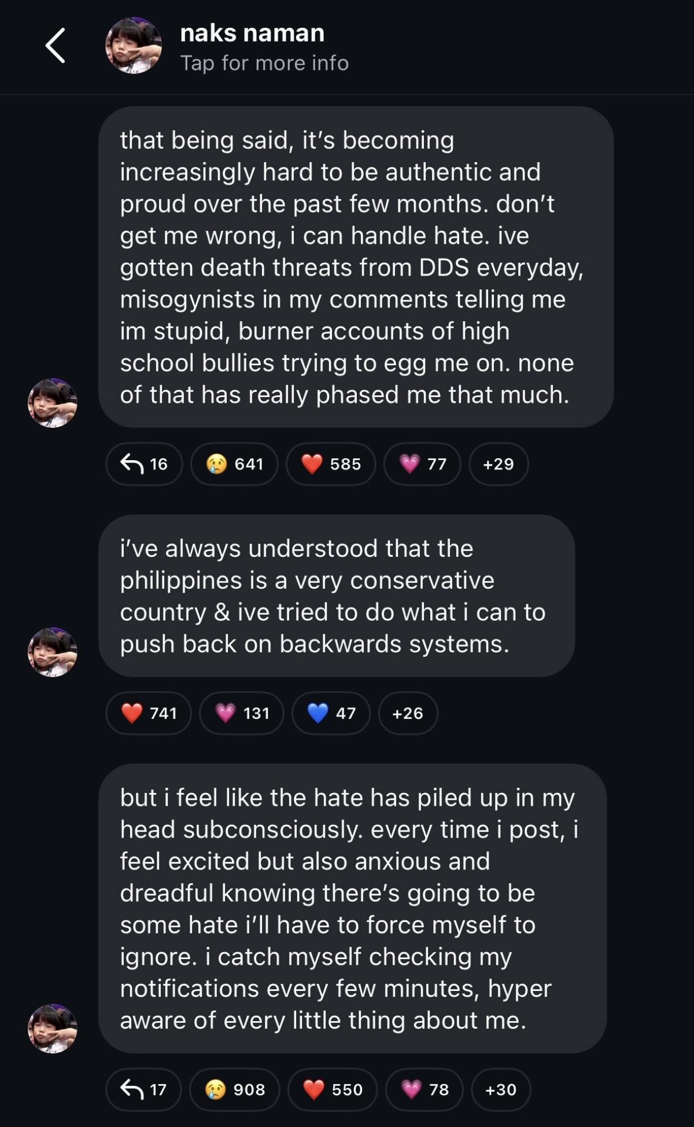Toggle red heart reaction with 741

[149, 713]
